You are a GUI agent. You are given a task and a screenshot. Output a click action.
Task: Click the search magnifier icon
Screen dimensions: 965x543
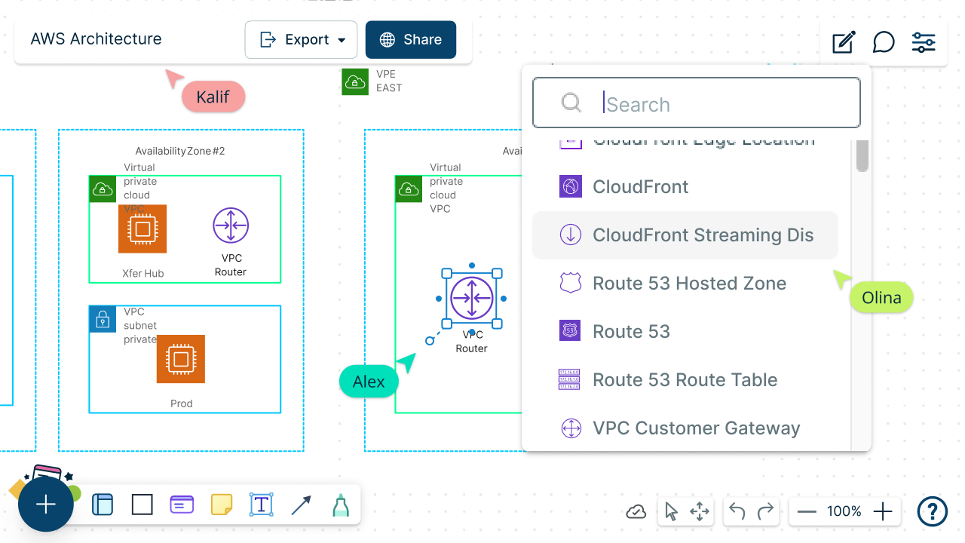pos(571,103)
